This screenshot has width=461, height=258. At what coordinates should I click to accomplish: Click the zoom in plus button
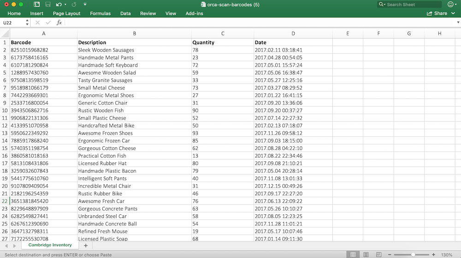433,254
